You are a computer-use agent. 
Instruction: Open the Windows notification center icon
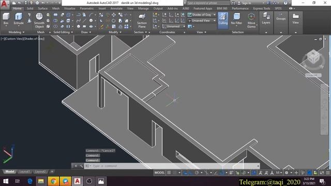click(x=322, y=181)
